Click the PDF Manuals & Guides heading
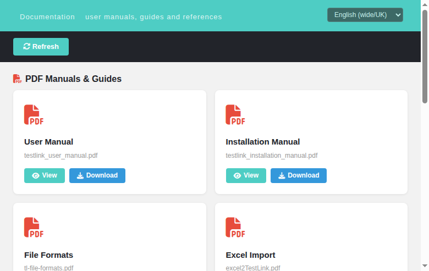The image size is (429, 271). pos(73,79)
